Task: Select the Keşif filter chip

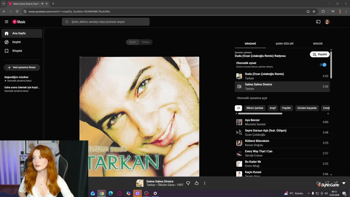Action: [273, 108]
